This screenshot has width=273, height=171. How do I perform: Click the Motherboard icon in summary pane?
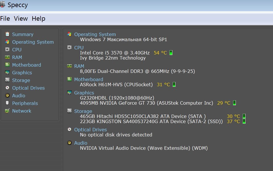click(x=69, y=79)
